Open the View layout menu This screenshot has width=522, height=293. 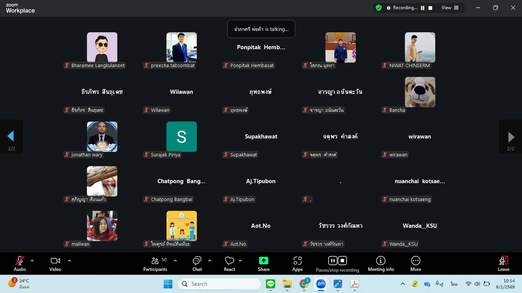(450, 8)
